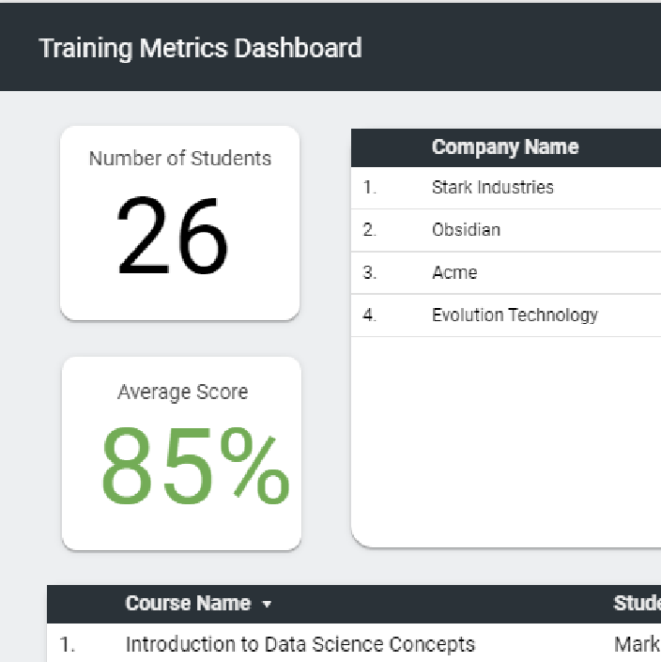Click row number 3 beside Acme
The image size is (661, 662).
click(x=369, y=273)
